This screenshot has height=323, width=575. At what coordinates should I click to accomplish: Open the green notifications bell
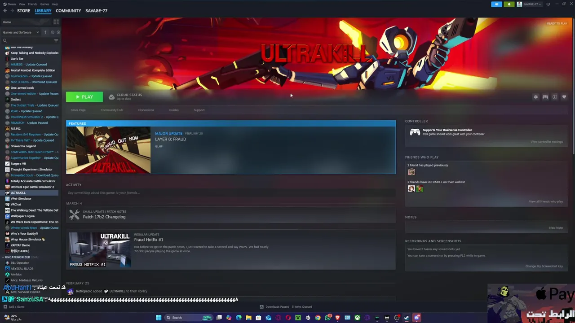point(509,4)
